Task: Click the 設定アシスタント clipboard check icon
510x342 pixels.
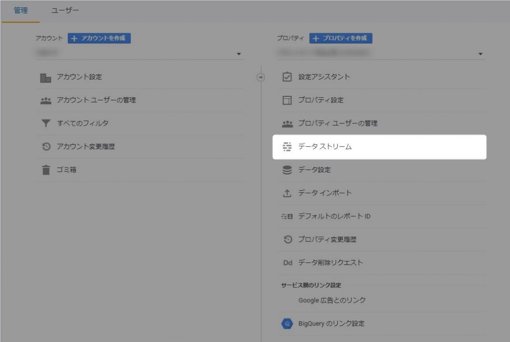Action: click(x=287, y=77)
